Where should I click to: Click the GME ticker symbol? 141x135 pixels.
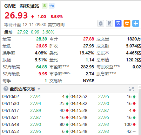click(10, 6)
